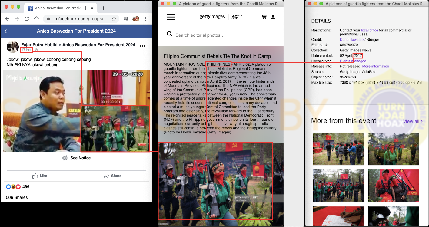Go back using Facebook header arrow
The image size is (429, 227).
coord(7,31)
